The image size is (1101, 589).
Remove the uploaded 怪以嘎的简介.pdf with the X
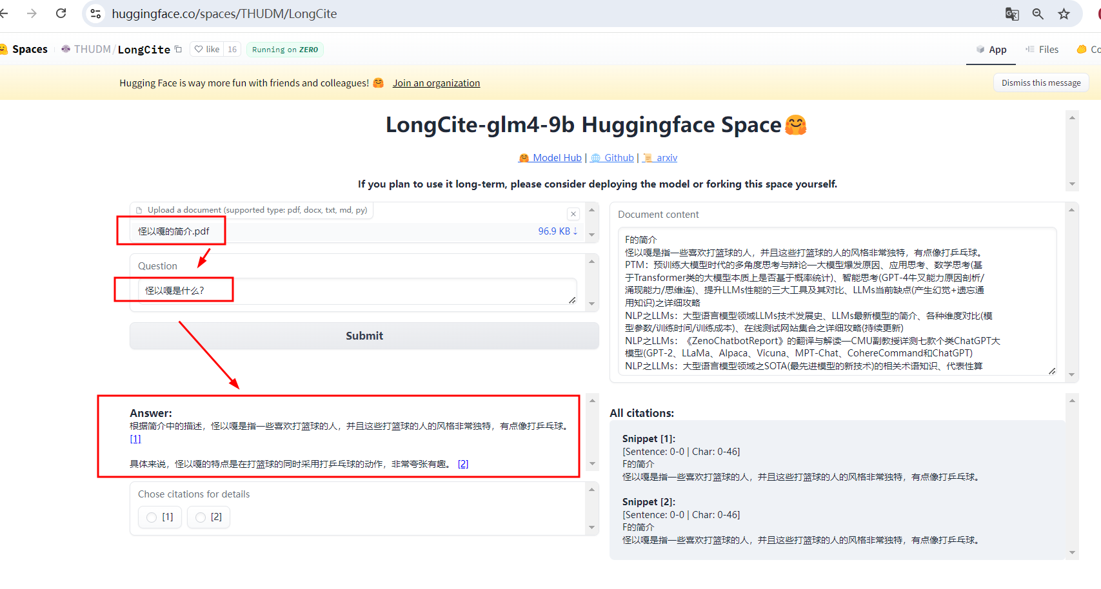tap(573, 213)
